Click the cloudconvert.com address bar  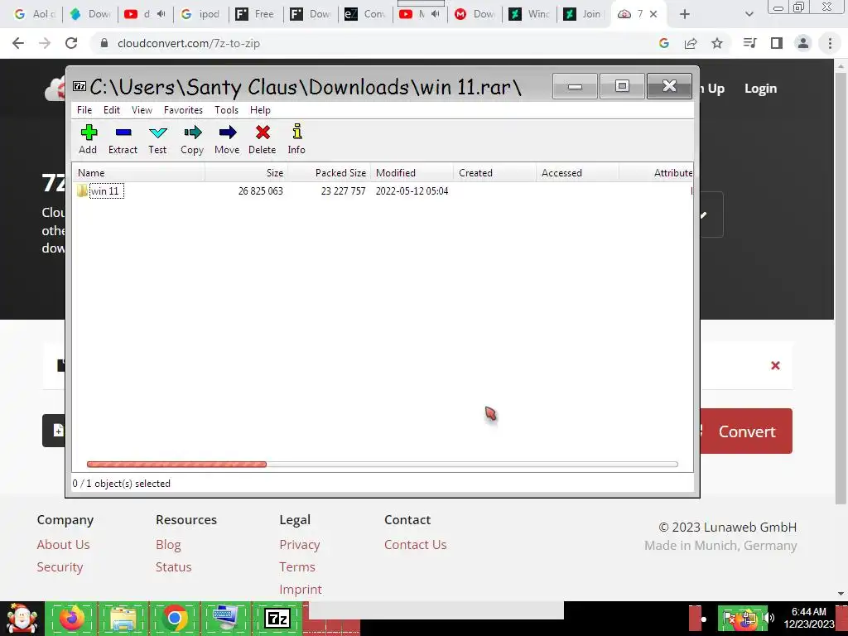click(x=189, y=43)
